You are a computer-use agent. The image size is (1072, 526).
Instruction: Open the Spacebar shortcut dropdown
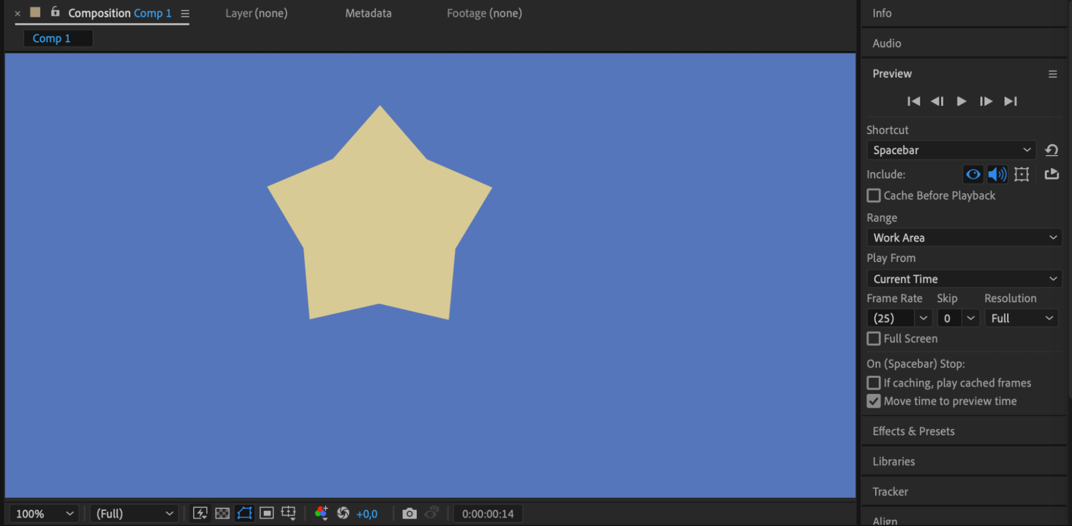click(x=951, y=150)
